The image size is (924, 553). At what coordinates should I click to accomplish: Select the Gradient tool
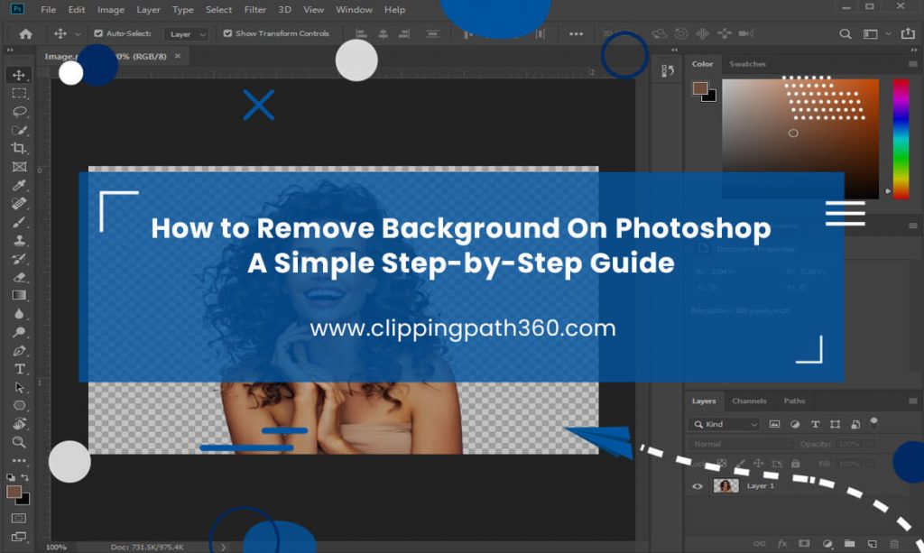(19, 295)
